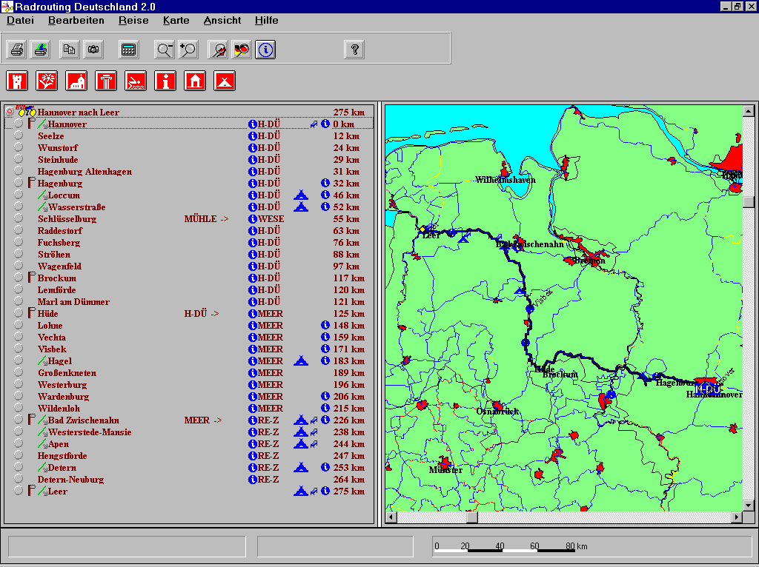Click the blue tent icon in Hagel row
The image size is (759, 567).
point(301,361)
